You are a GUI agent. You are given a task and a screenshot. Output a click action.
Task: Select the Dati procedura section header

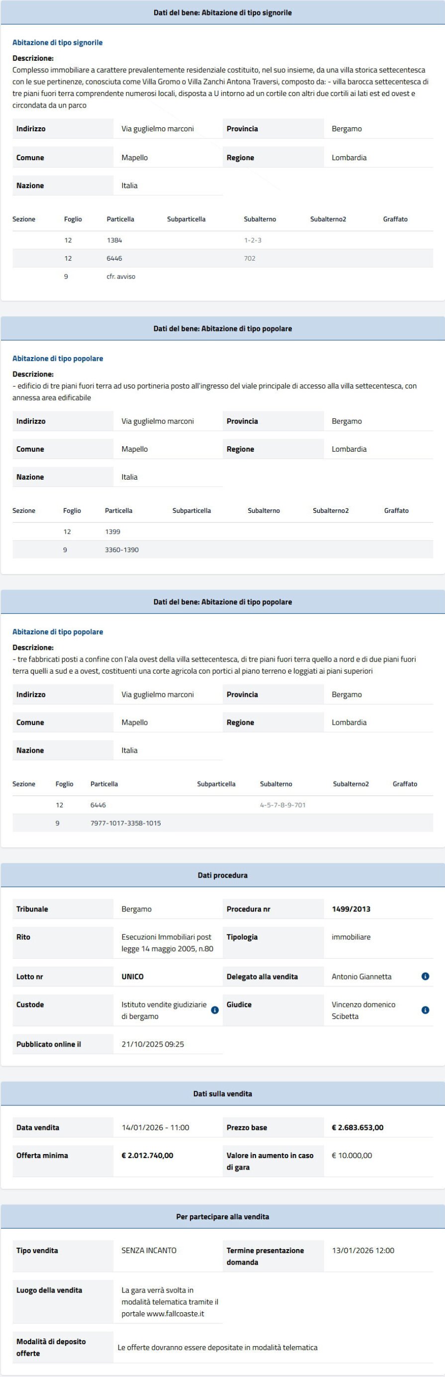tap(222, 875)
